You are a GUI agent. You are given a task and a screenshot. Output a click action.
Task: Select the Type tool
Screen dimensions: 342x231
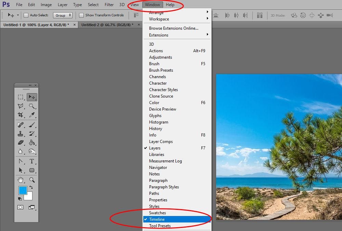[32, 161]
